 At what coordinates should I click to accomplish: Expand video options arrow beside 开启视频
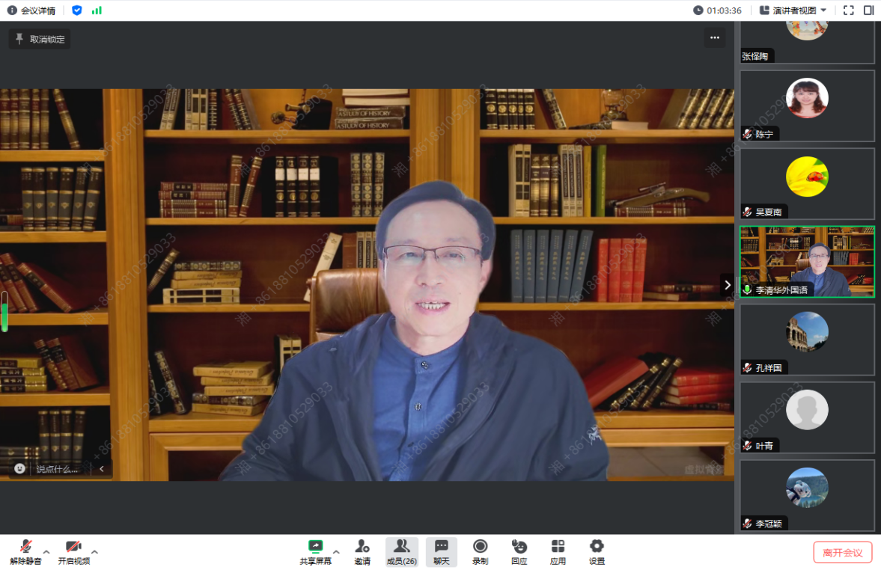[94, 552]
